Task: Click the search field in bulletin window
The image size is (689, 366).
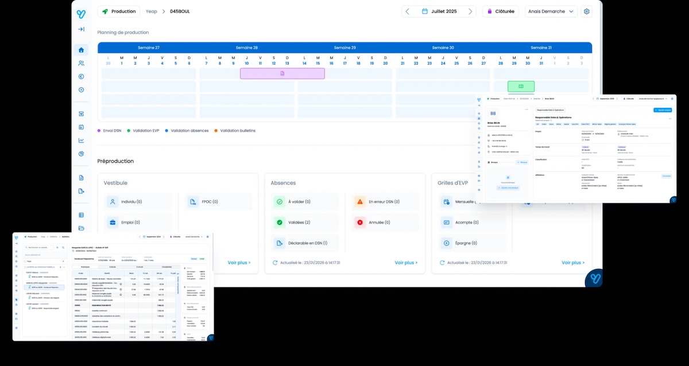Action: (40, 248)
